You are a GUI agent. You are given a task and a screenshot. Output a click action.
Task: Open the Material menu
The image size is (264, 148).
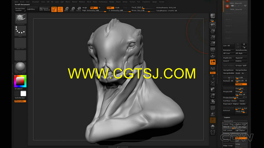[82, 2]
